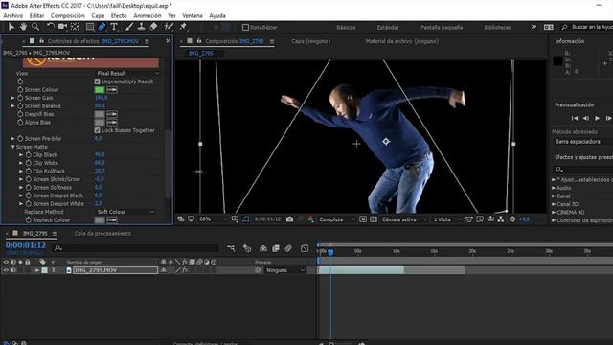The width and height of the screenshot is (613, 345).
Task: Open the View Final Result dropdown
Action: (127, 73)
